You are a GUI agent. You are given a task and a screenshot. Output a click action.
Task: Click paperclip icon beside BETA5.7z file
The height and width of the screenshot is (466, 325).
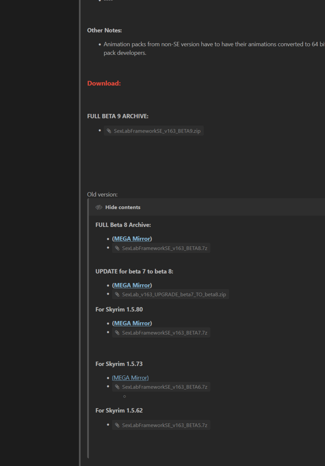pos(117,425)
